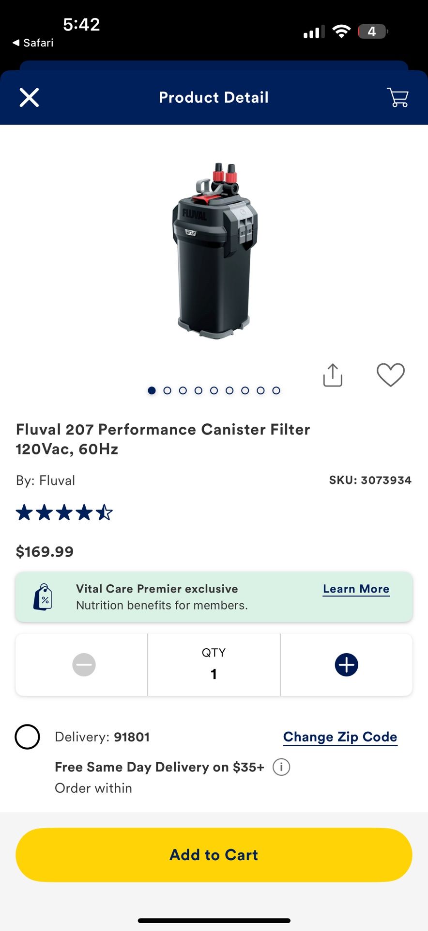Viewport: 428px width, 931px height.
Task: Share this product
Action: coord(332,375)
